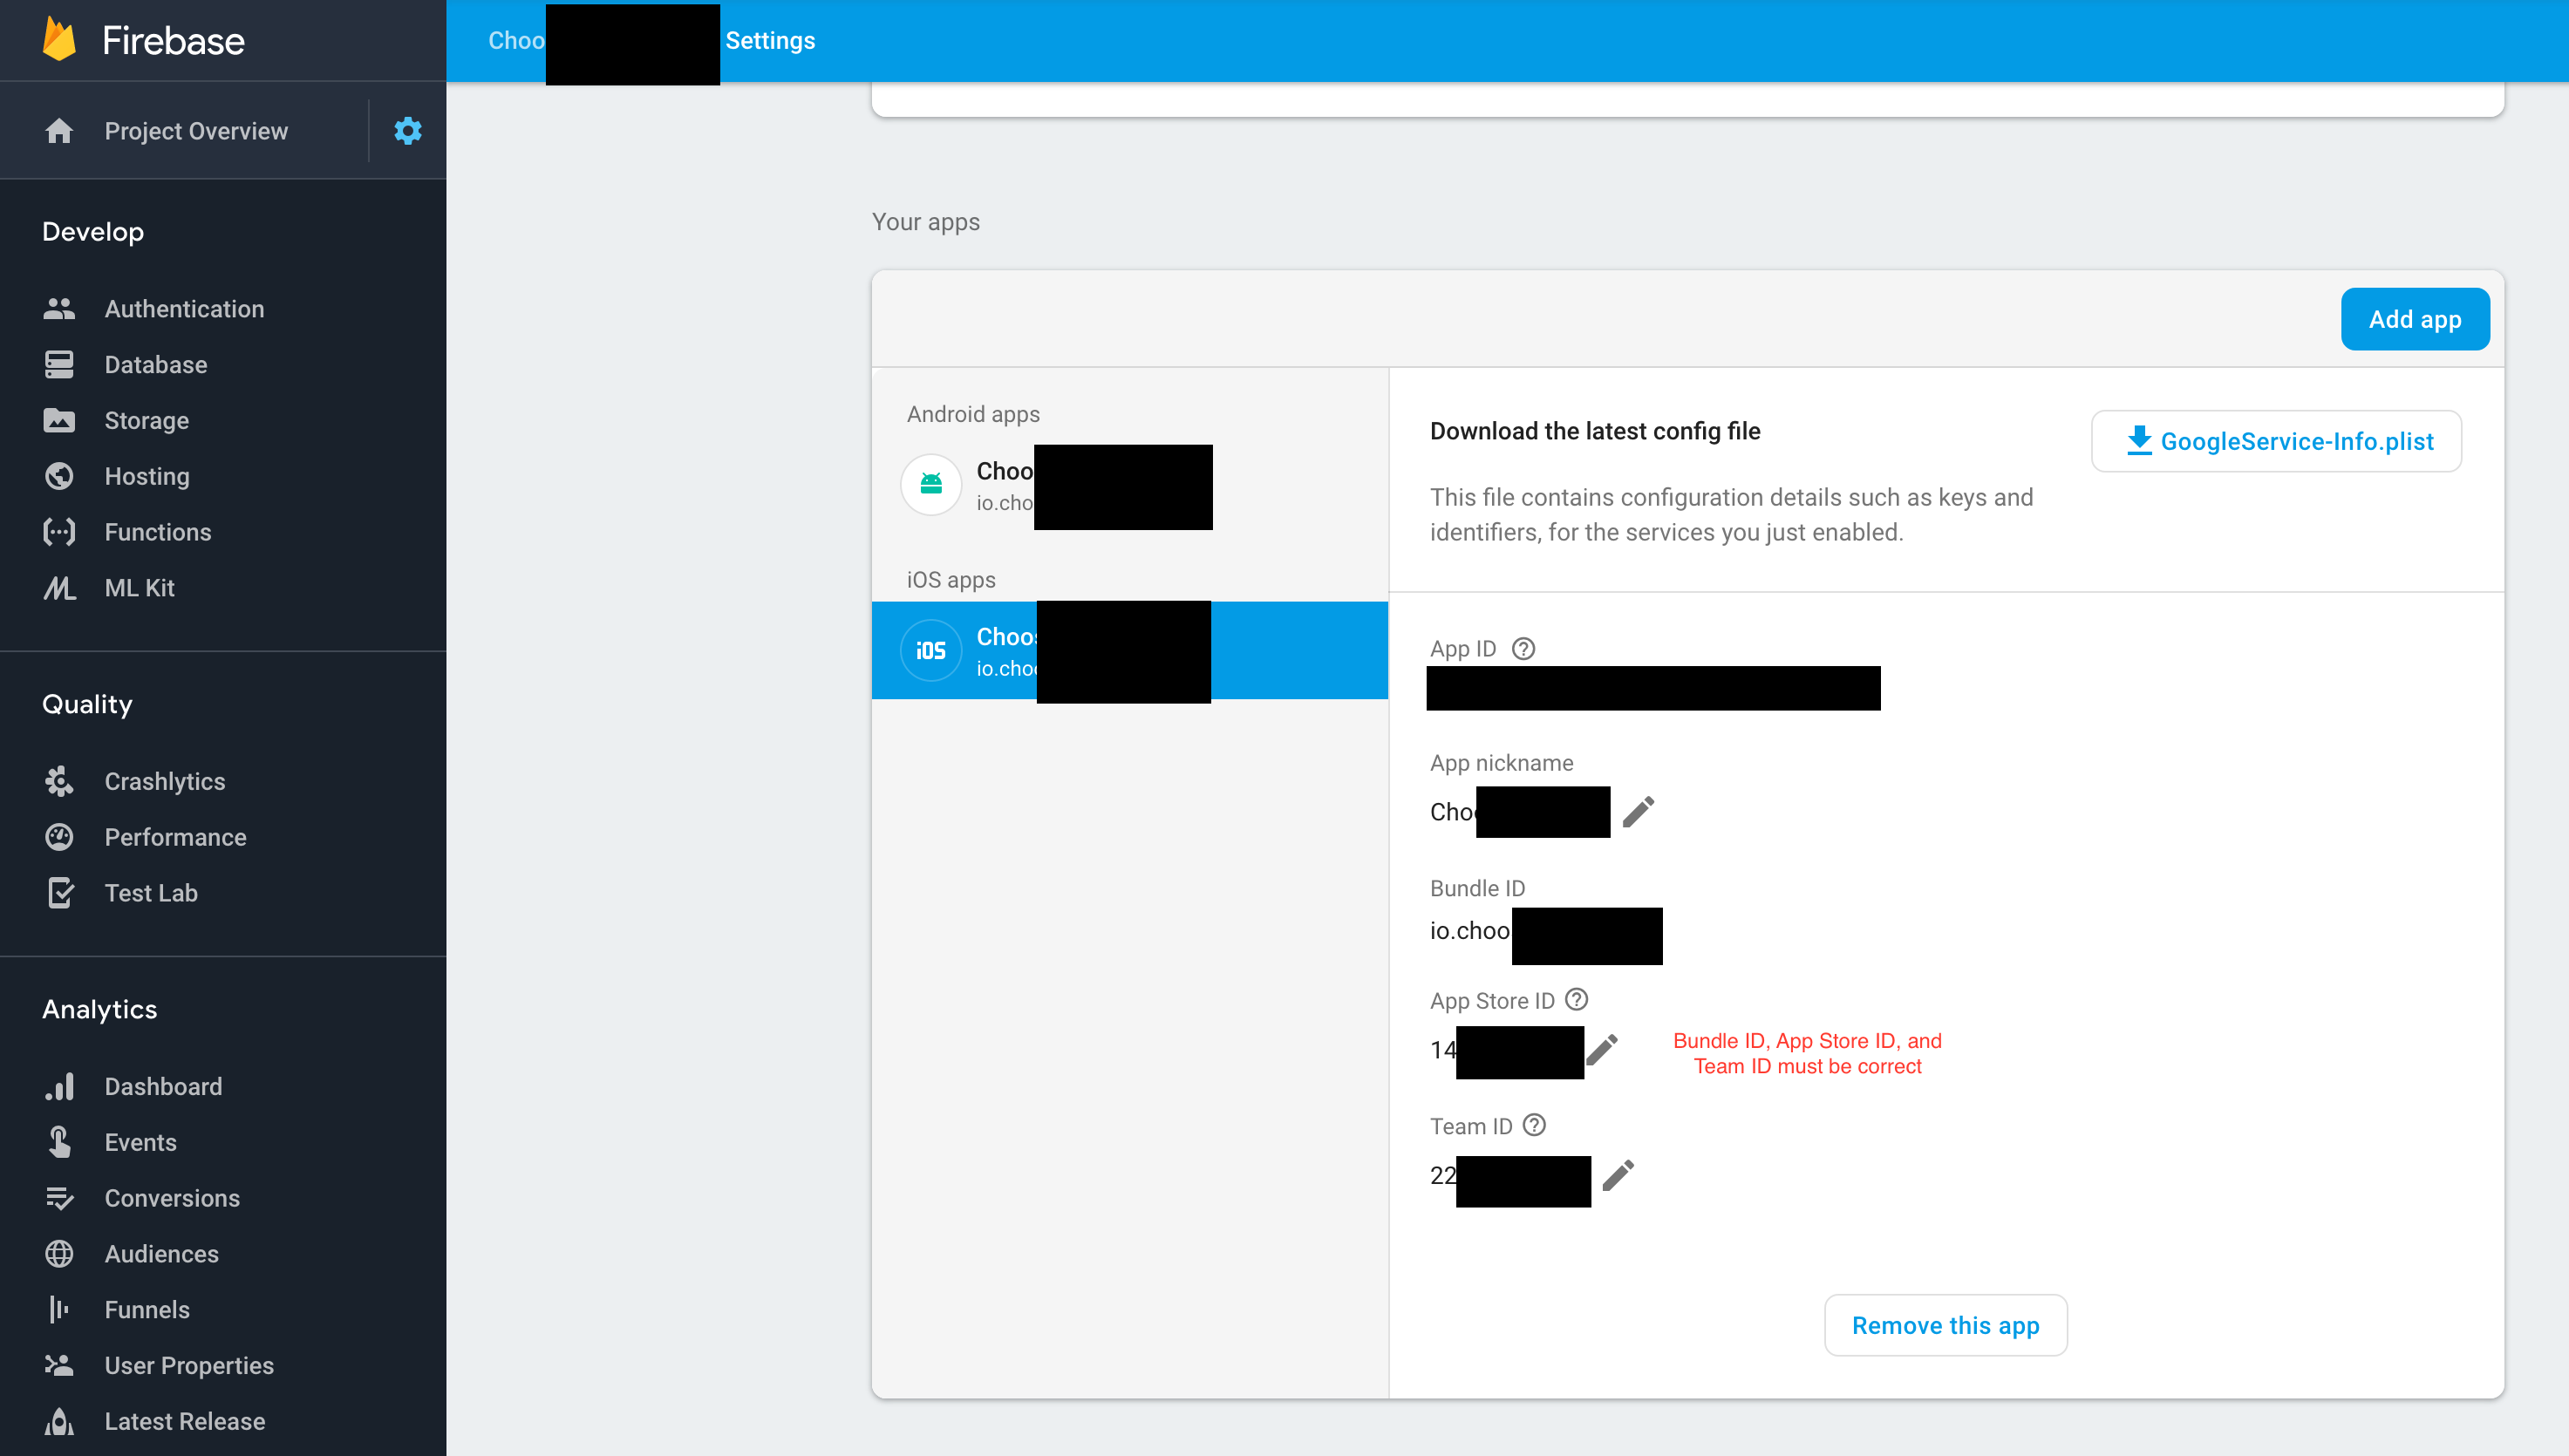Edit App nickname with pencil icon

(1638, 811)
